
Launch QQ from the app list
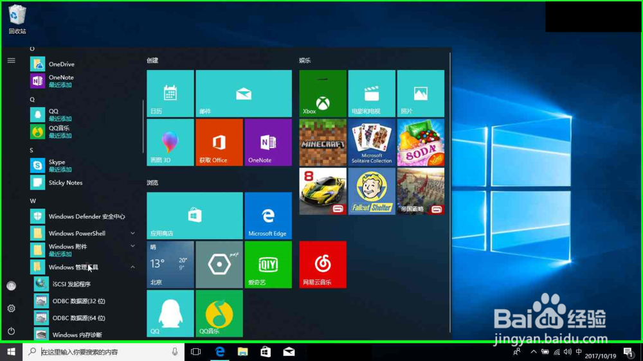coord(84,115)
